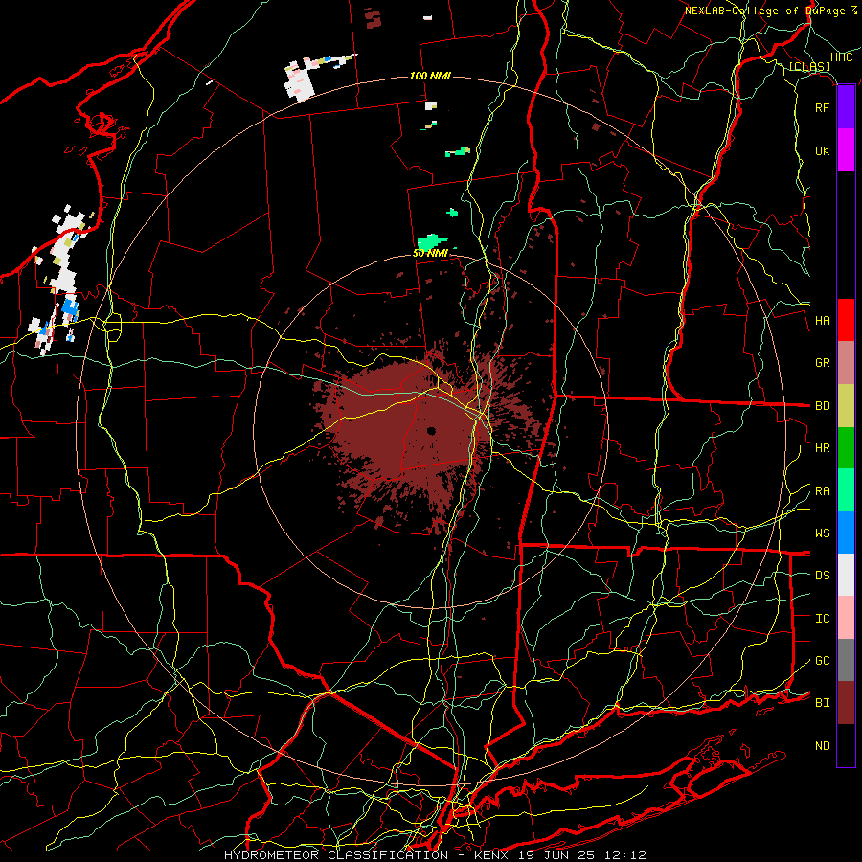Click the RF purple legend color swatch
This screenshot has width=862, height=862.
(846, 107)
